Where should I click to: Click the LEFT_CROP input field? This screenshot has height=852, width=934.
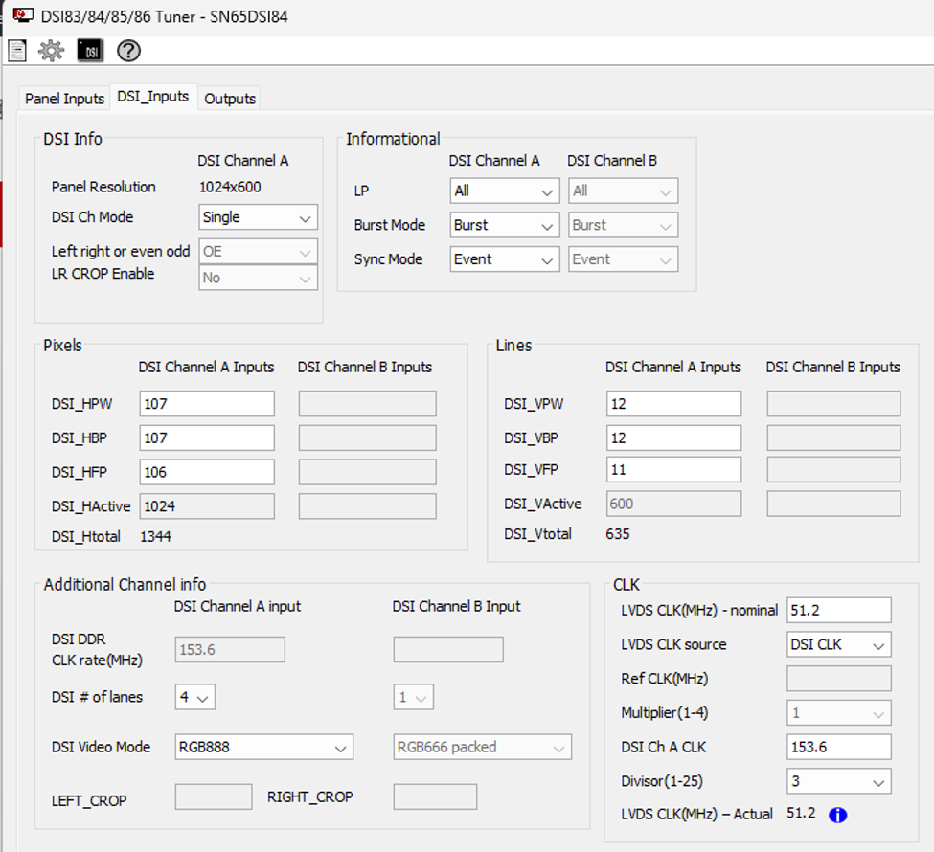tap(214, 797)
